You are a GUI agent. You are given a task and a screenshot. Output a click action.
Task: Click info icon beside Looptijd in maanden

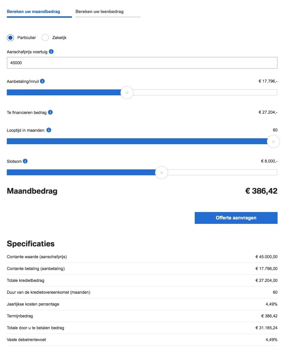[x=49, y=130]
